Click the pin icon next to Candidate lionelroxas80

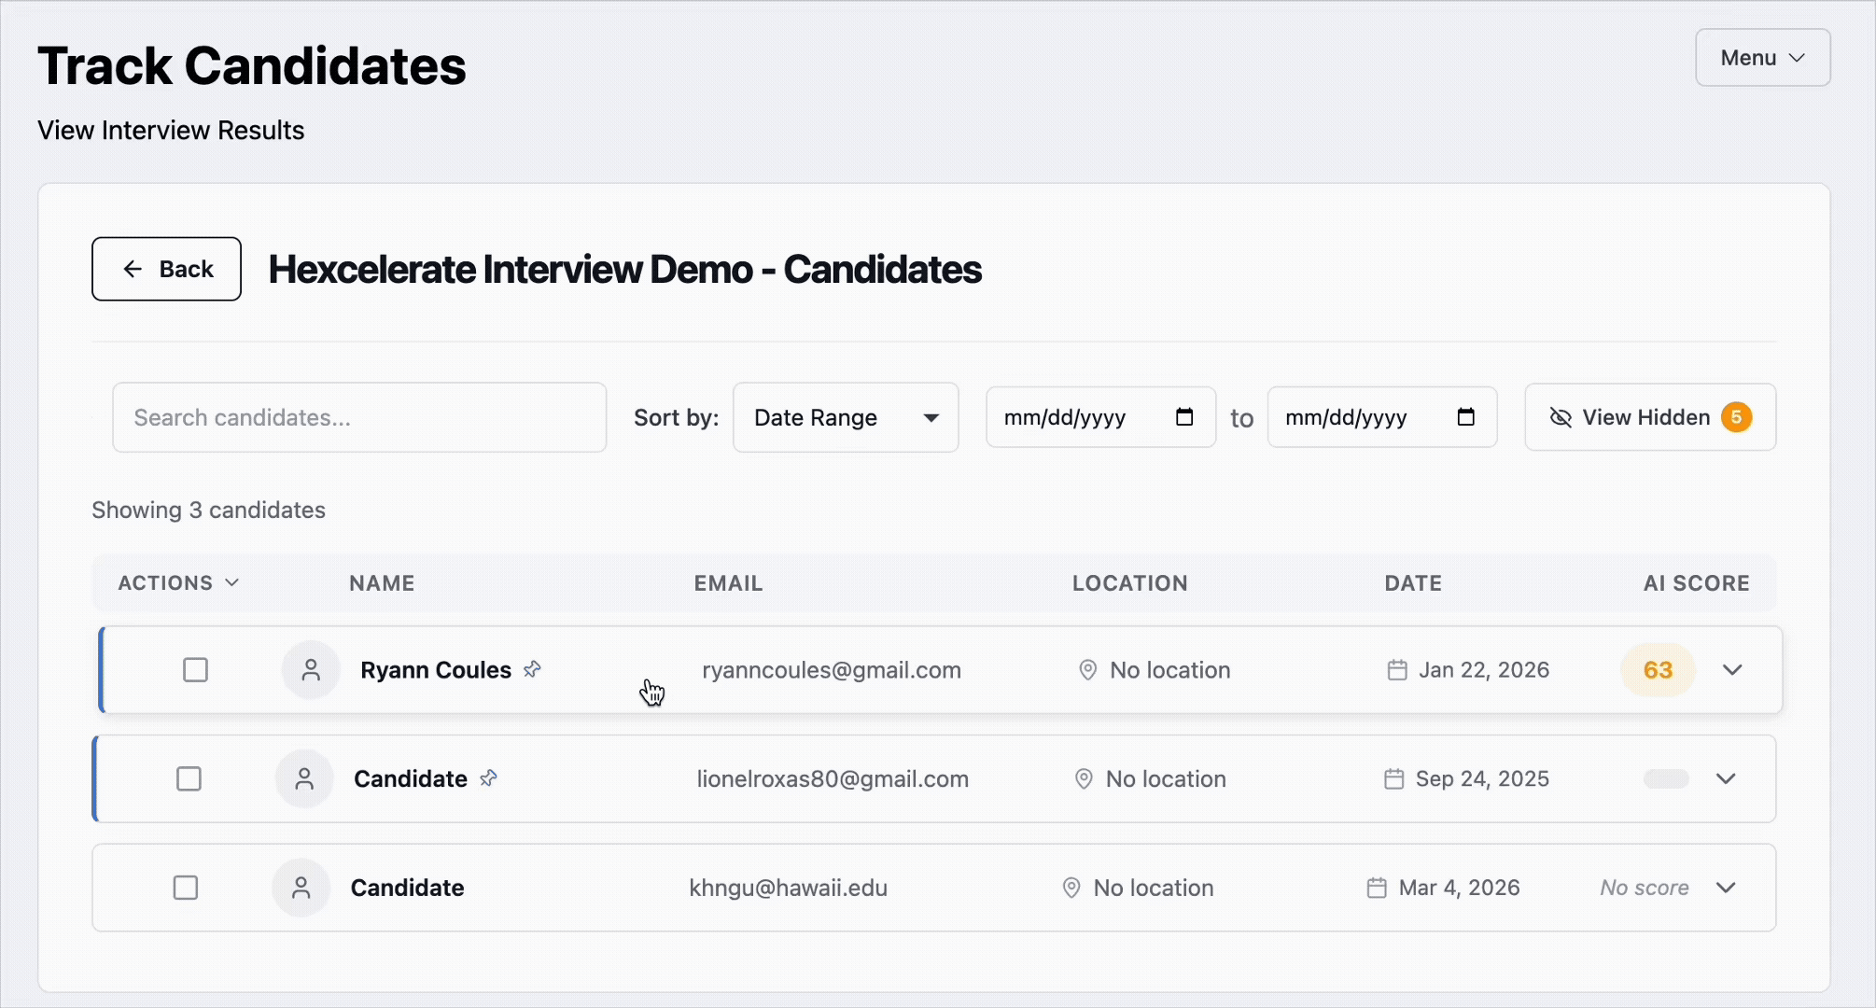[488, 777]
